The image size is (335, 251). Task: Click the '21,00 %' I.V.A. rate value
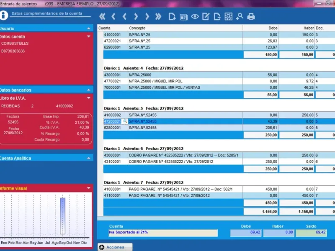(x=82, y=122)
